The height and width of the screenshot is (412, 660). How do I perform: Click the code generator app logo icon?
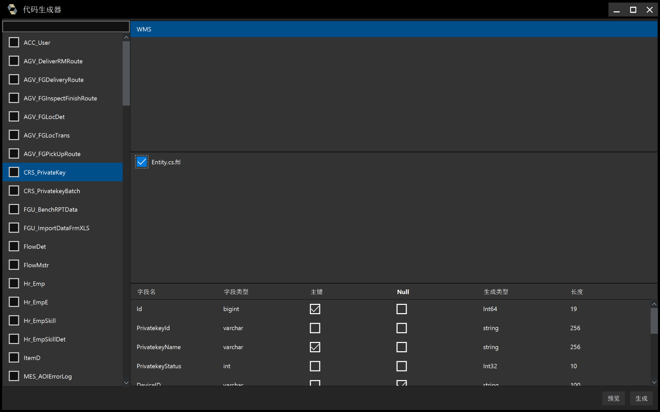(12, 9)
